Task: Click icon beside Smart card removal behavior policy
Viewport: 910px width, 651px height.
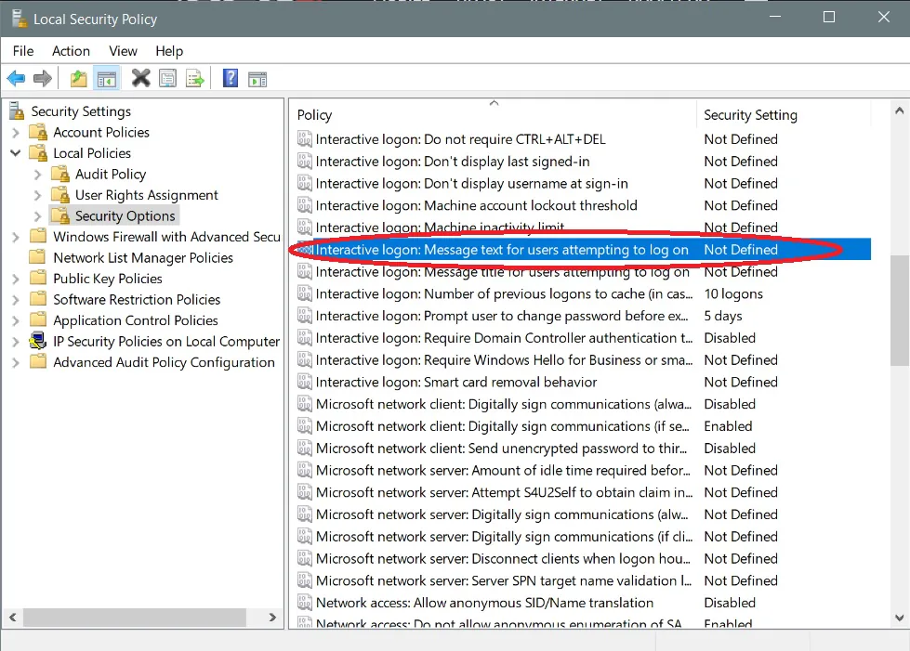Action: pyautogui.click(x=305, y=382)
